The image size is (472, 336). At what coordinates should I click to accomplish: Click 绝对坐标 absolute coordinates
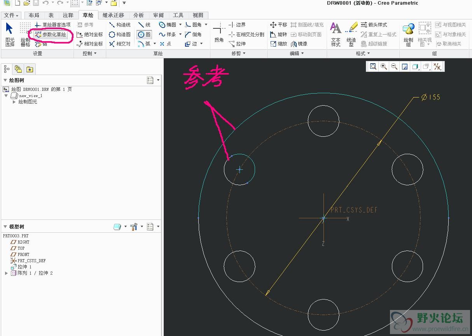[90, 35]
